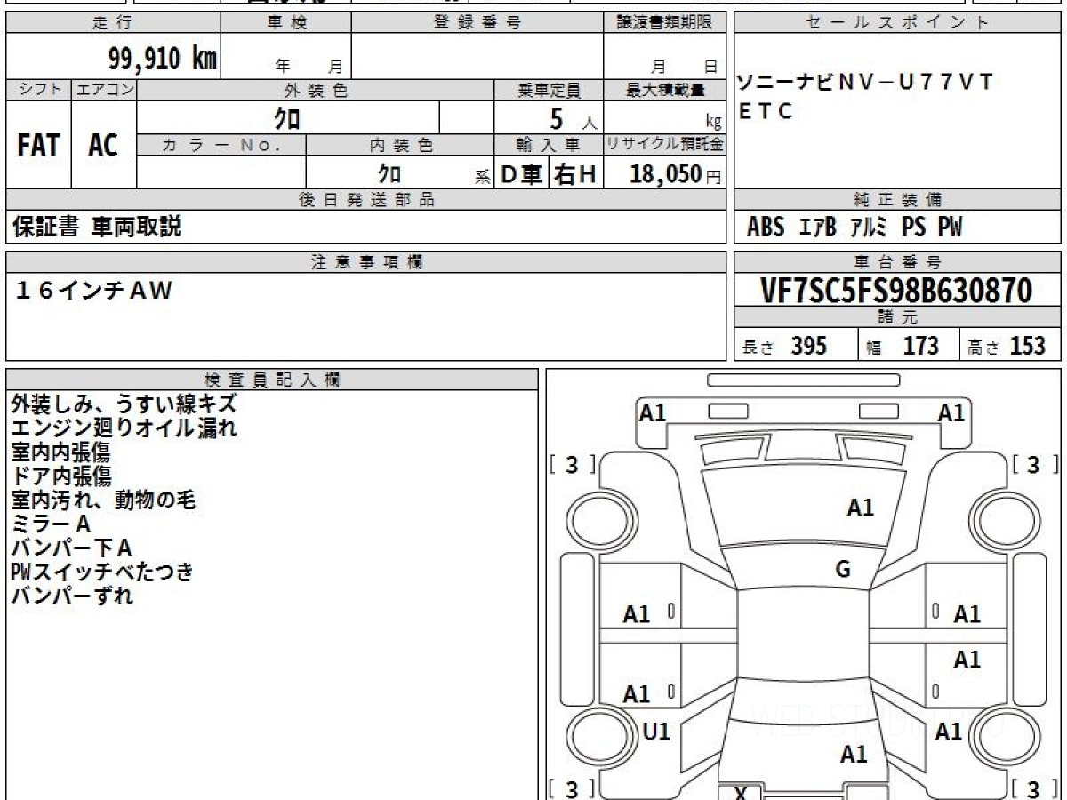Click the 車台番号 header

tap(897, 262)
